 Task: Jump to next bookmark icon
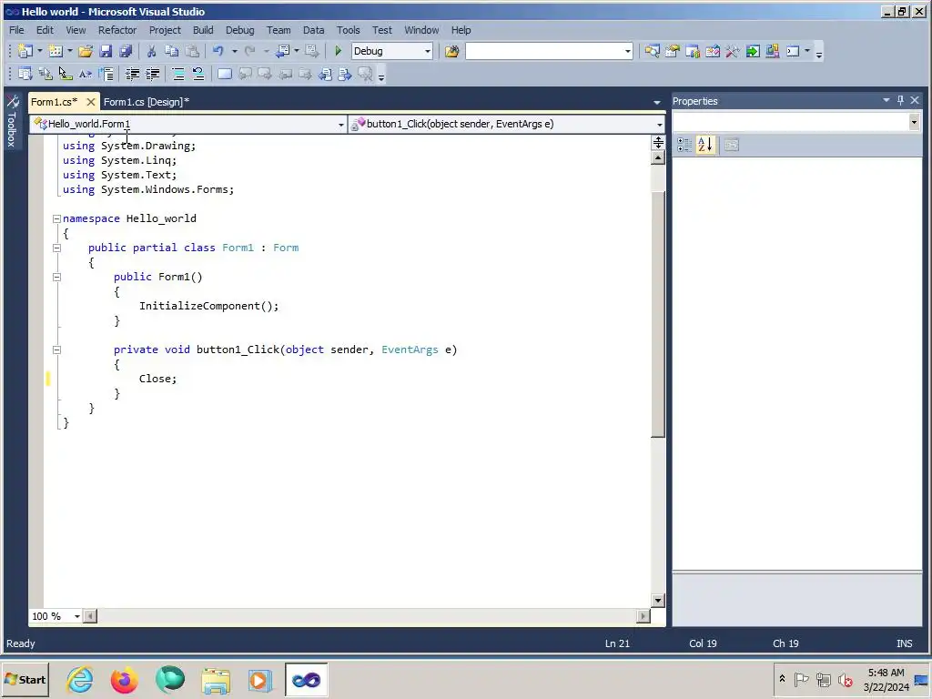(x=265, y=75)
